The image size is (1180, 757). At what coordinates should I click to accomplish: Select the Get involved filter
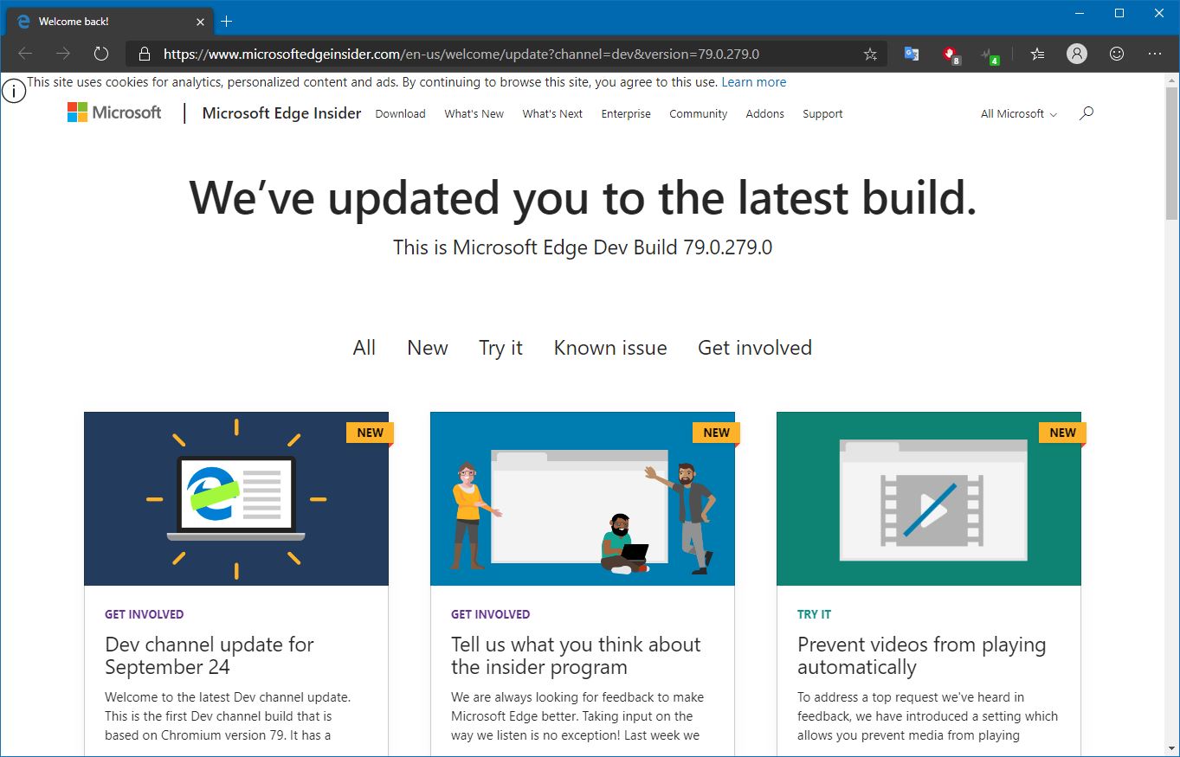[755, 348]
